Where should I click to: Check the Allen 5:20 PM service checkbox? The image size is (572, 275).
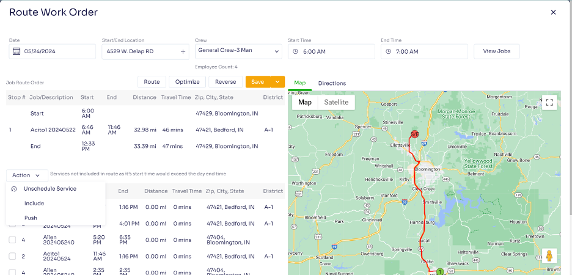pos(12,240)
